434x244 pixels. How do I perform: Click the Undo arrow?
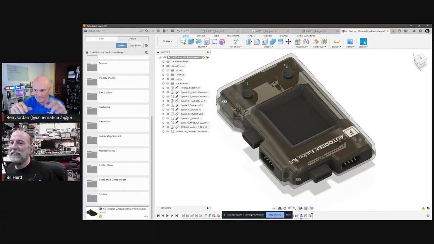[x=179, y=31]
